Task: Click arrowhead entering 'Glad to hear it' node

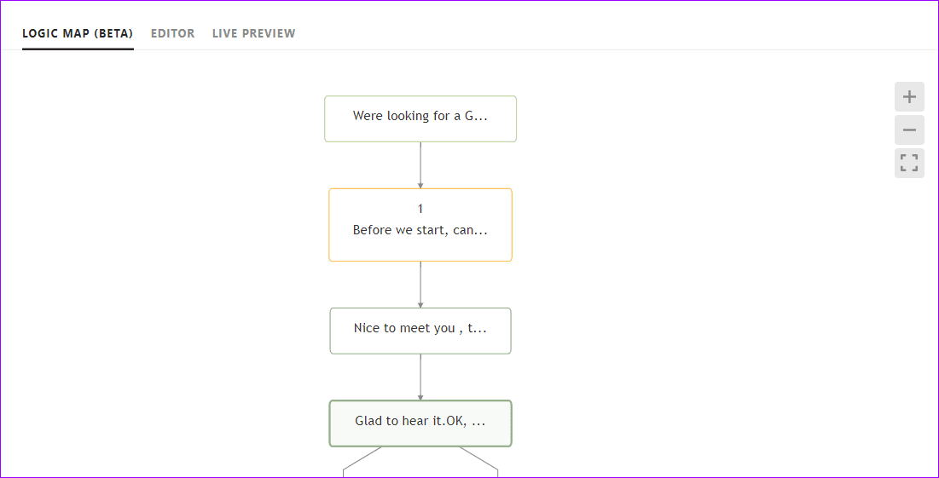Action: (x=420, y=397)
